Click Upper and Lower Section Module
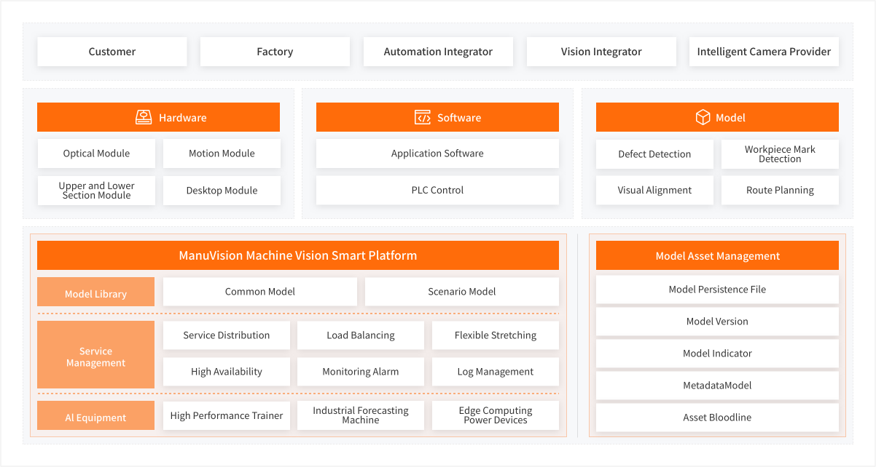This screenshot has height=467, width=876. tap(96, 191)
